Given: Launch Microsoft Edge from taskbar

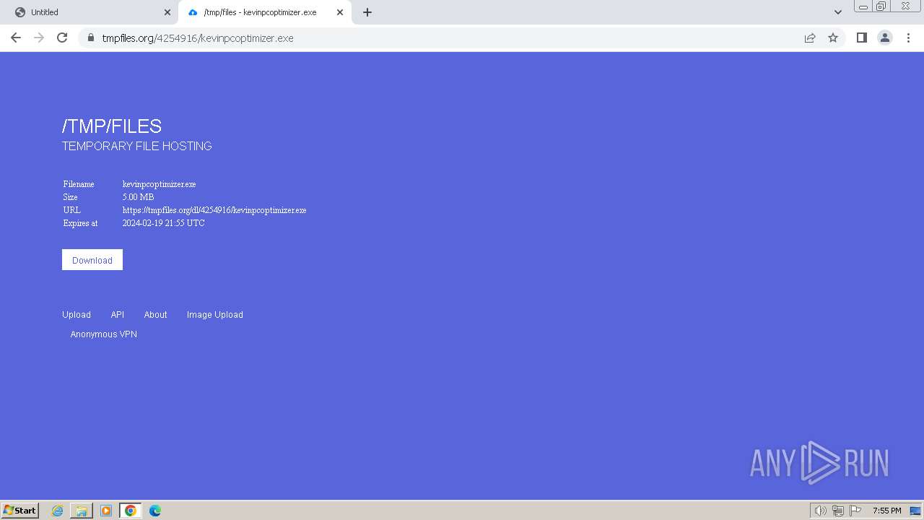Looking at the screenshot, I should point(155,511).
